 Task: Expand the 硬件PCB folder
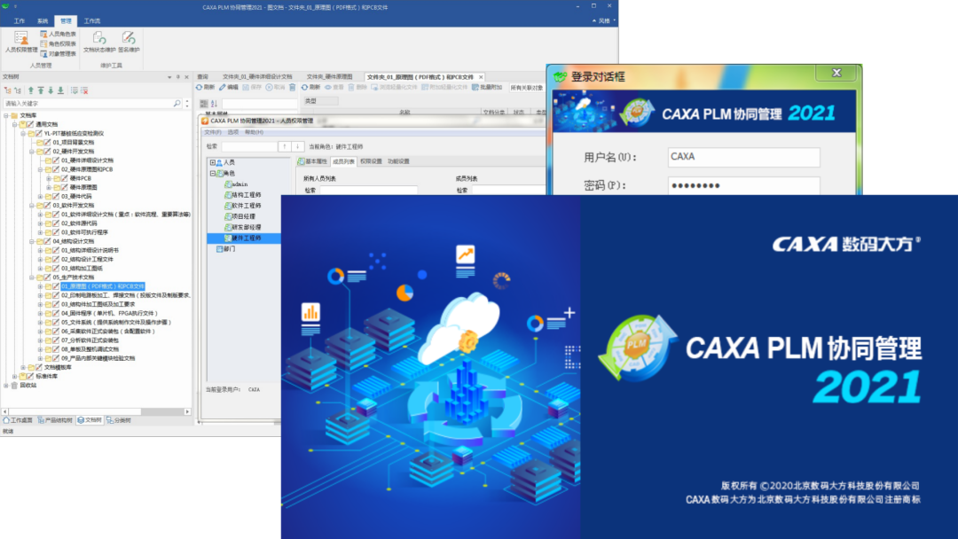[x=49, y=178]
